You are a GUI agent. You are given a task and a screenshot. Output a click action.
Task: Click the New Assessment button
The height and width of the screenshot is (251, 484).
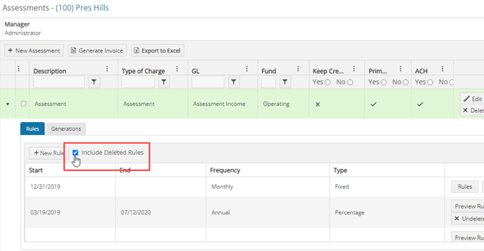(x=34, y=50)
